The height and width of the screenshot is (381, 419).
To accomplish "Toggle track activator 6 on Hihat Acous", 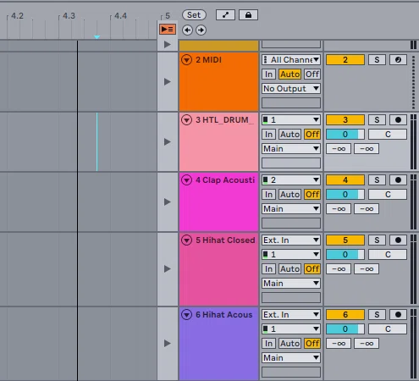I will tap(345, 314).
